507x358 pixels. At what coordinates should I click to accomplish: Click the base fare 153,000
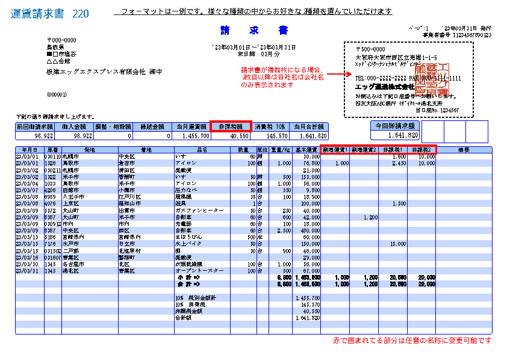click(311, 177)
